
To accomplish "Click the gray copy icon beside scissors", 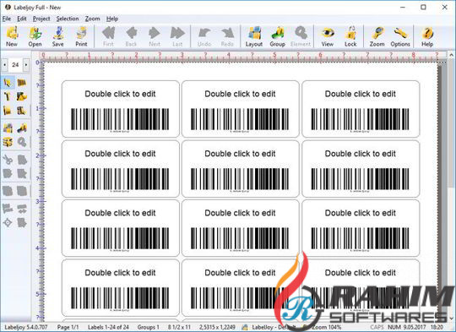I will [x=22, y=160].
